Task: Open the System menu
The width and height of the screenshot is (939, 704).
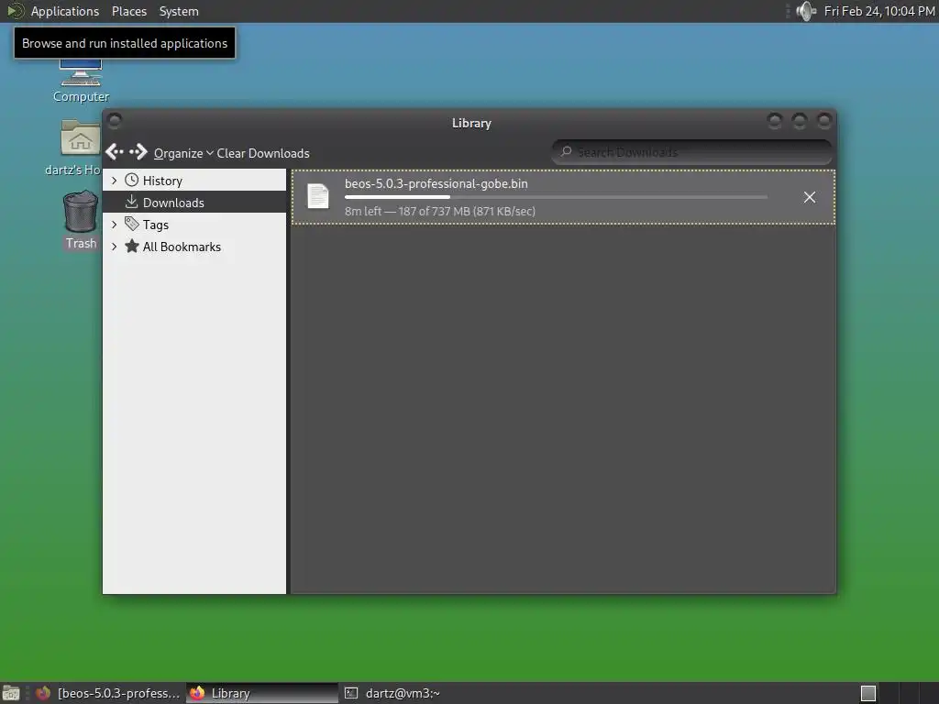Action: tap(179, 11)
